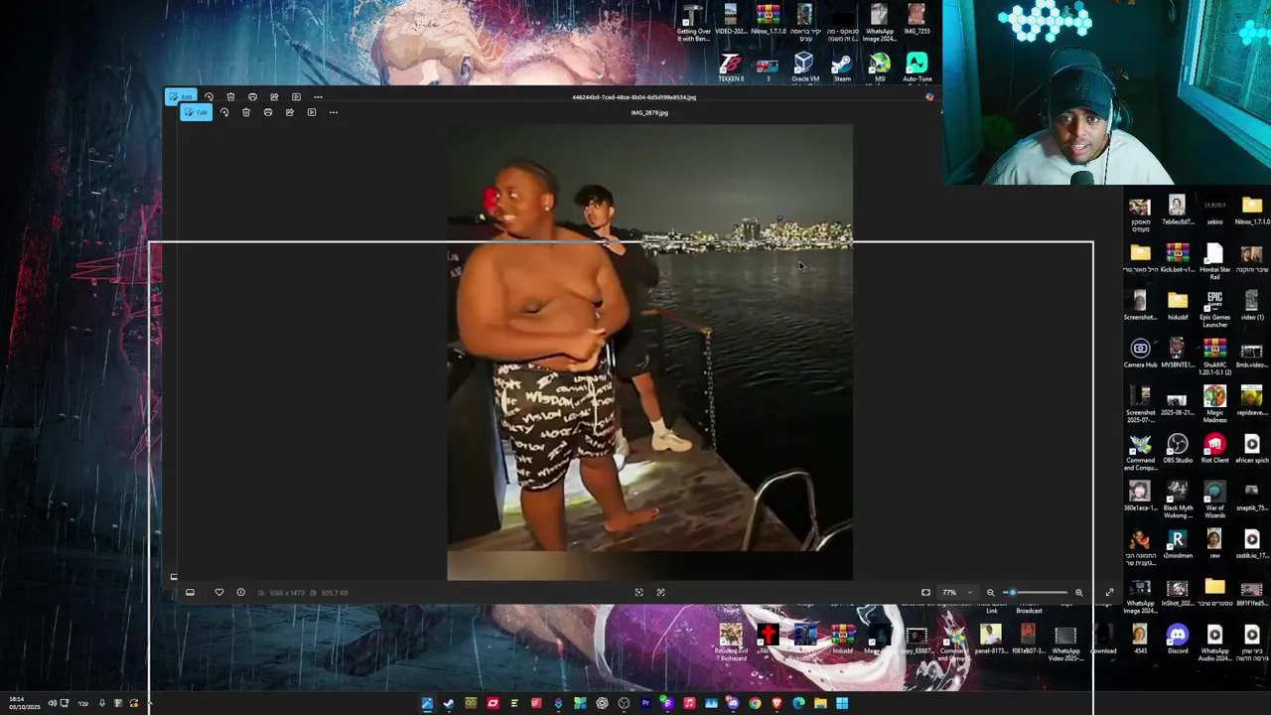1271x715 pixels.
Task: Share the IMG_2879.jpg photo
Action: [x=290, y=112]
